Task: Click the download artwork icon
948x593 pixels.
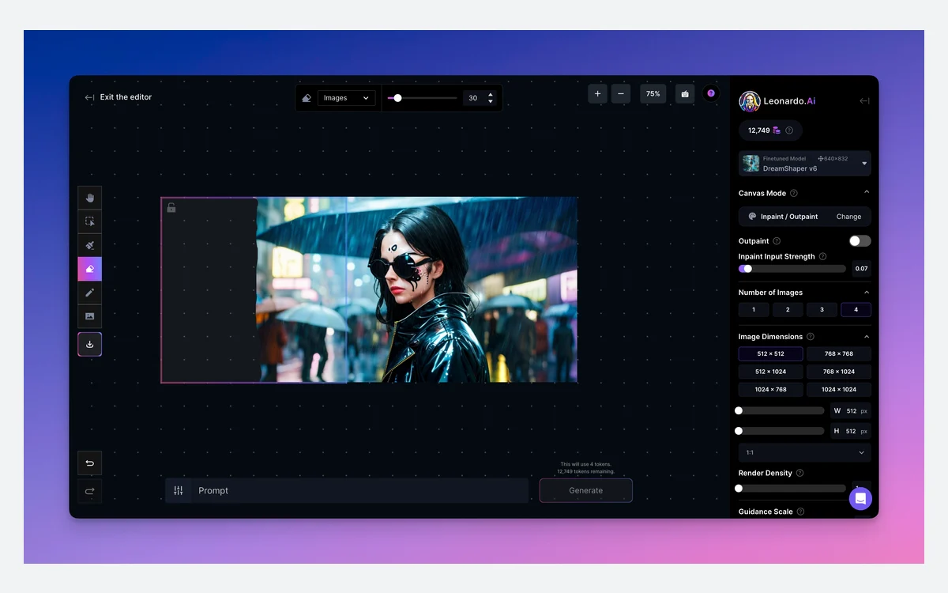Action: click(89, 344)
